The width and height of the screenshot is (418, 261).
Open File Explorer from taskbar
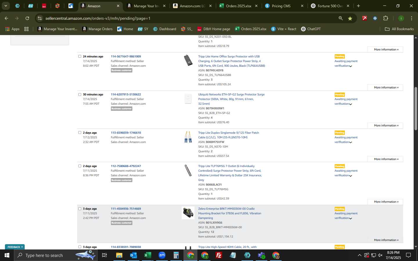[119, 255]
